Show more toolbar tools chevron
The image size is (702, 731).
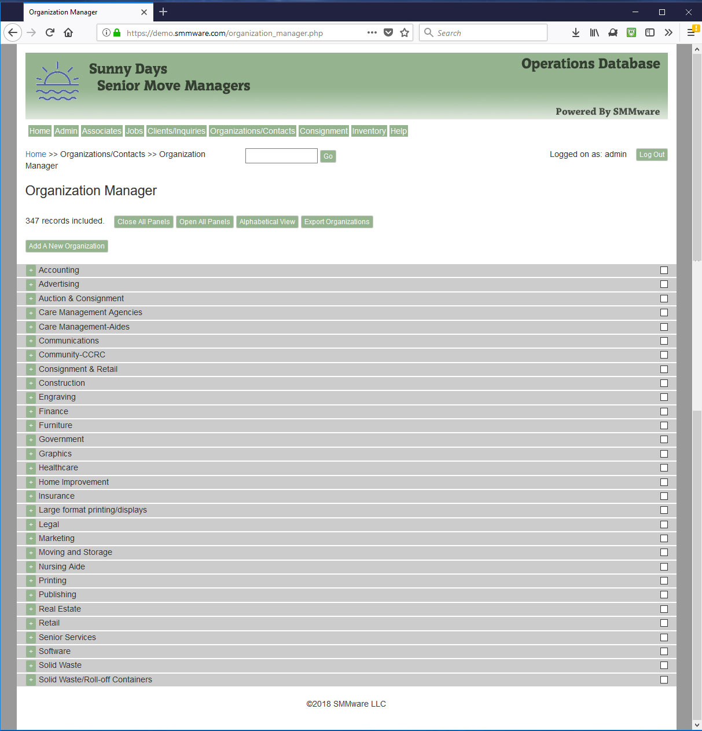point(668,32)
